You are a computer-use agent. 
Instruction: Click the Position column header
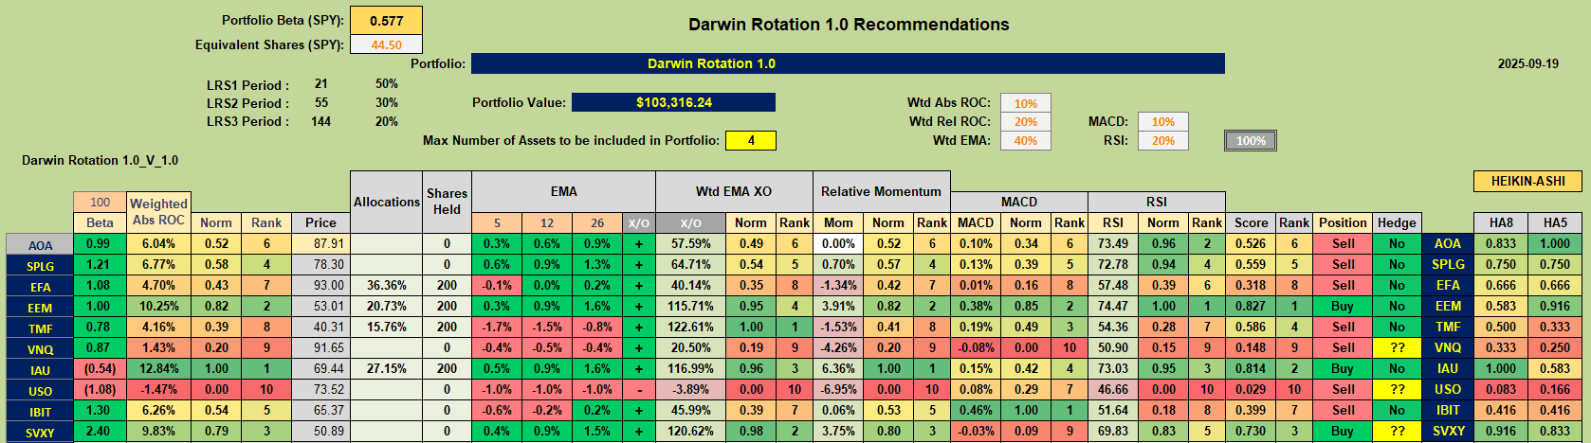pos(1343,222)
